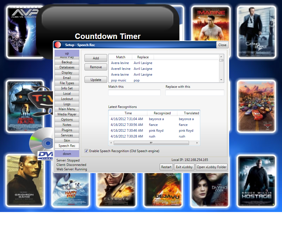Open the Logs setup section
Screen dimensions: 282x241
[67, 104]
